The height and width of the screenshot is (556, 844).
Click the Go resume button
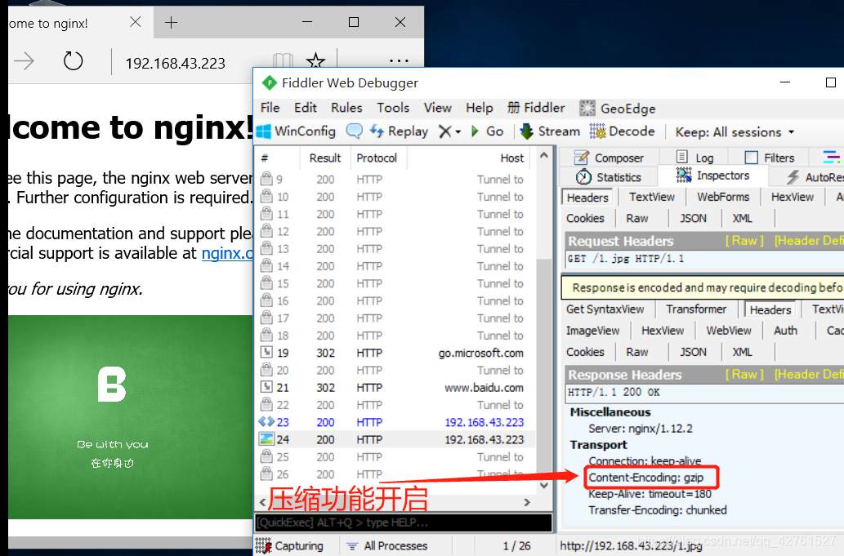487,131
